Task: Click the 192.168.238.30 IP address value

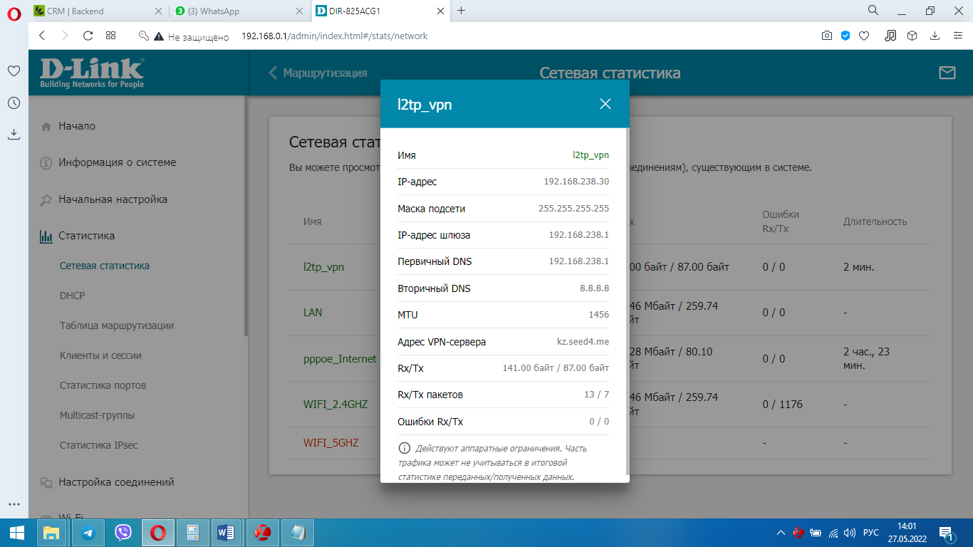Action: click(x=576, y=182)
